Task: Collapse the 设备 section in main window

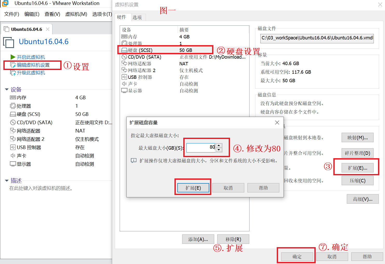Action: 7,89
